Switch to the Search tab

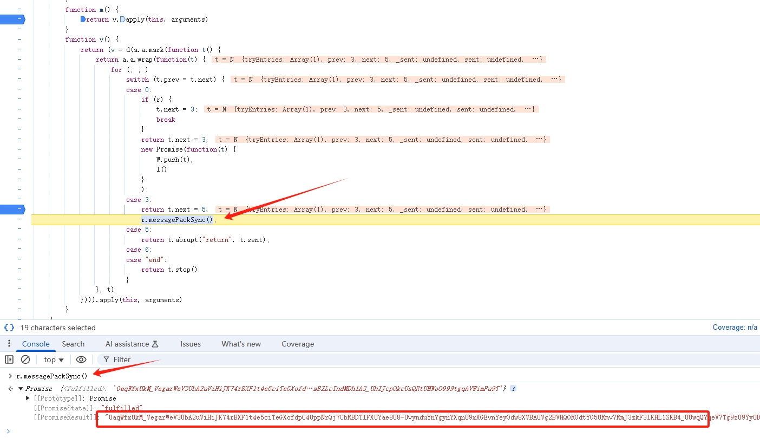click(73, 344)
